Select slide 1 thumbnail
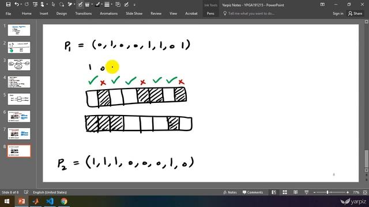 click(19, 30)
